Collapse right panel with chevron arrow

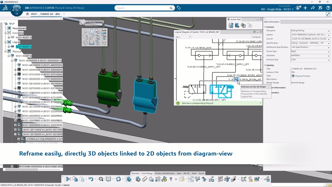point(265,19)
